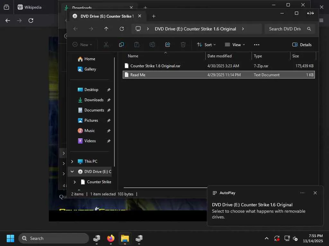This screenshot has height=246, width=329.
Task: Close the DVD Drive (E:) tab
Action: pyautogui.click(x=139, y=16)
